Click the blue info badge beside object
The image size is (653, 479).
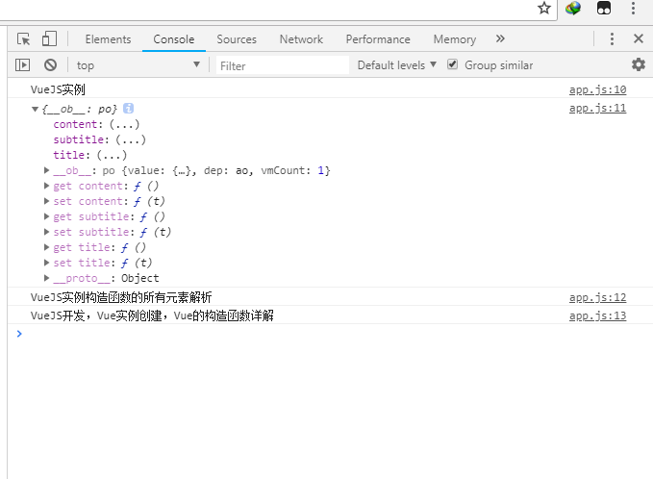point(128,109)
